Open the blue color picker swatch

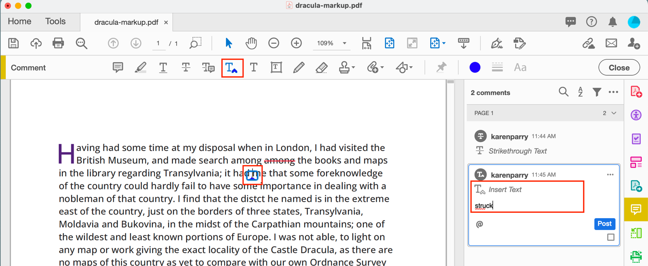[474, 68]
